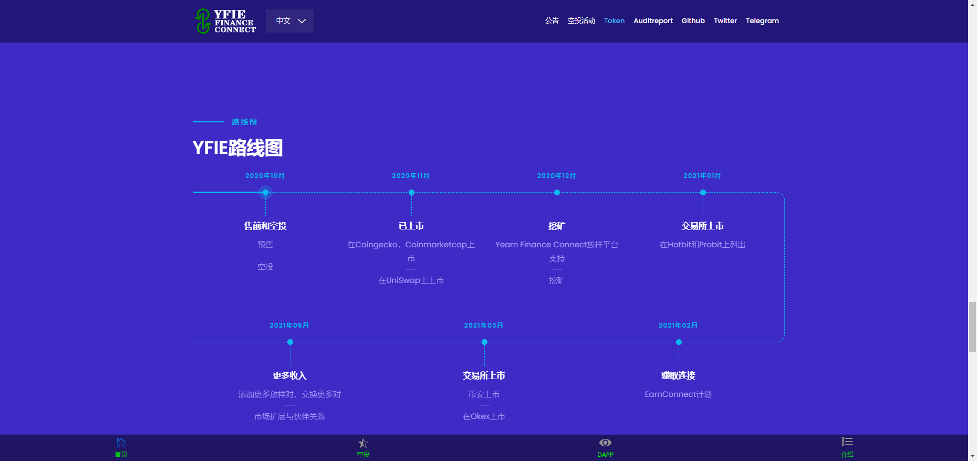The height and width of the screenshot is (461, 977).
Task: Select the 2020年11月 timeline dot
Action: coord(411,193)
